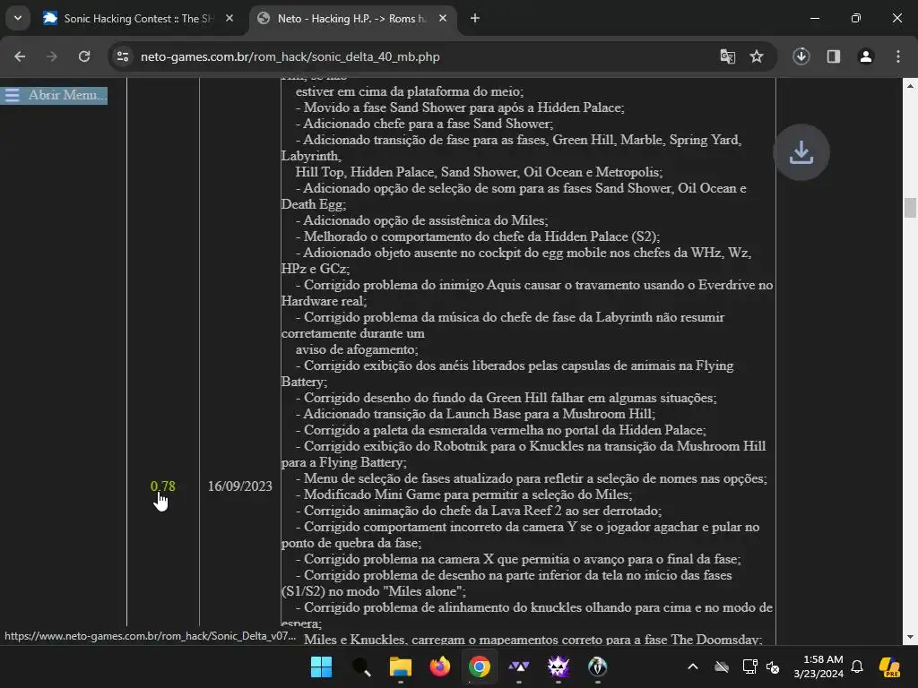Screen dimensions: 918x688
Task: Open the pen nib app in taskbar
Action: click(597, 666)
